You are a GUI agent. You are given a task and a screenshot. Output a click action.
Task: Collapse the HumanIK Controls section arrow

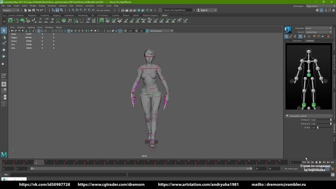(x=287, y=115)
